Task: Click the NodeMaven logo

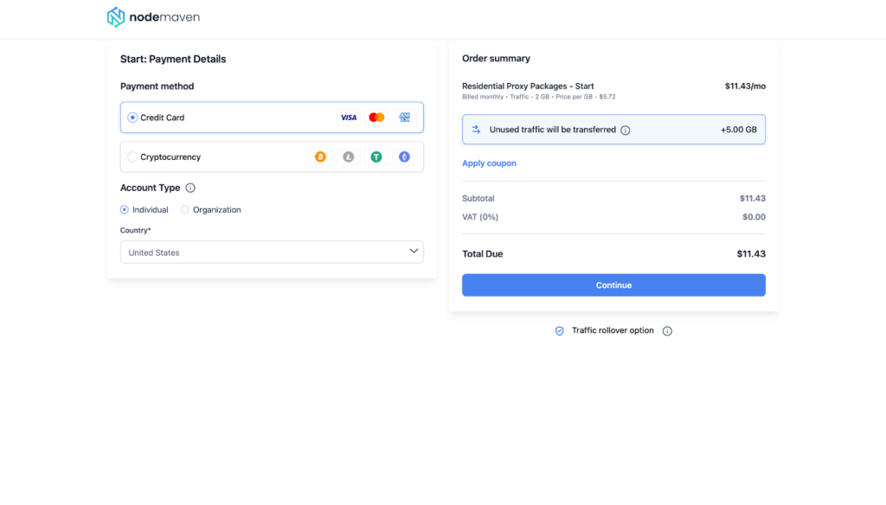Action: pos(153,17)
